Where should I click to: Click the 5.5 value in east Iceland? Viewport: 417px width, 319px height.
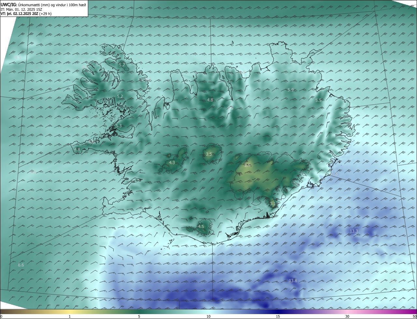(x=318, y=100)
